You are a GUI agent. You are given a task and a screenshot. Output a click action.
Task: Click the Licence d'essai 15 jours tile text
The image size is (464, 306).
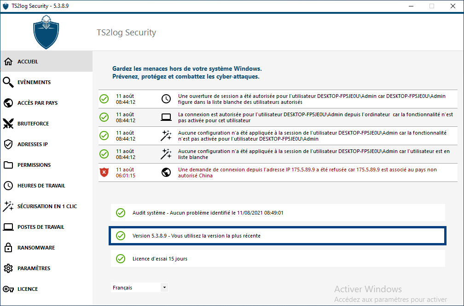pos(160,259)
